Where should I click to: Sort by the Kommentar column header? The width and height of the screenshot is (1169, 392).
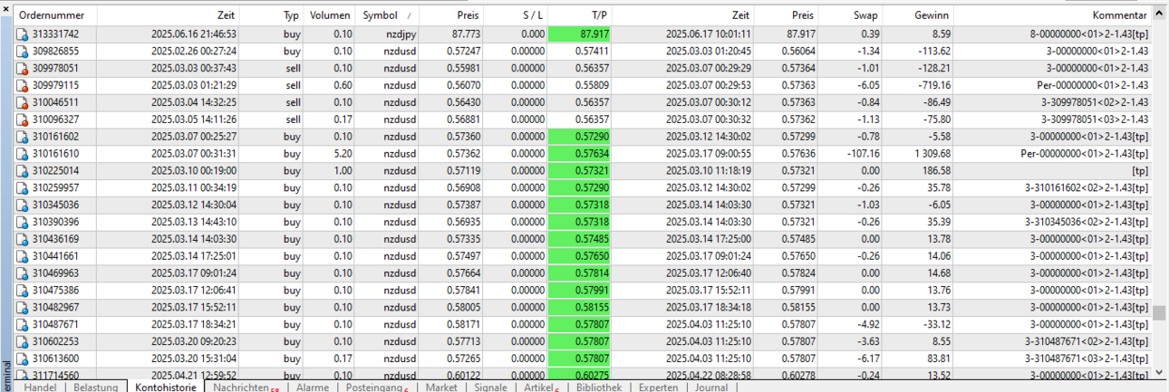pyautogui.click(x=1120, y=15)
